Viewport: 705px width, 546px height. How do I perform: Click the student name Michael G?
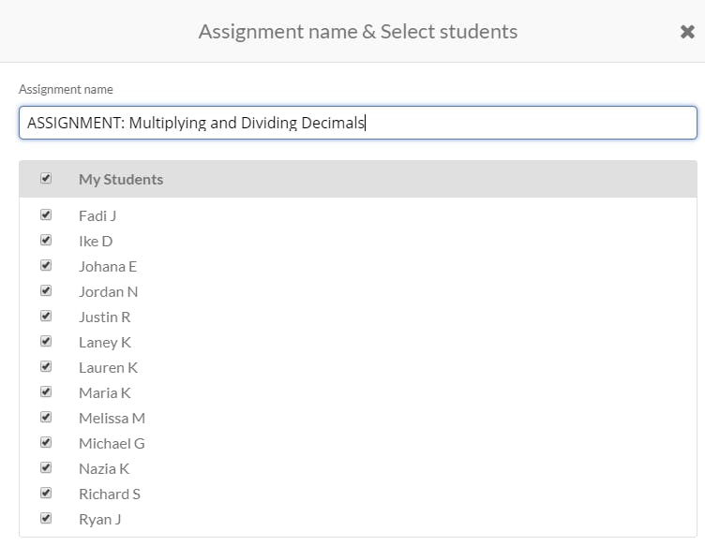pyautogui.click(x=112, y=443)
